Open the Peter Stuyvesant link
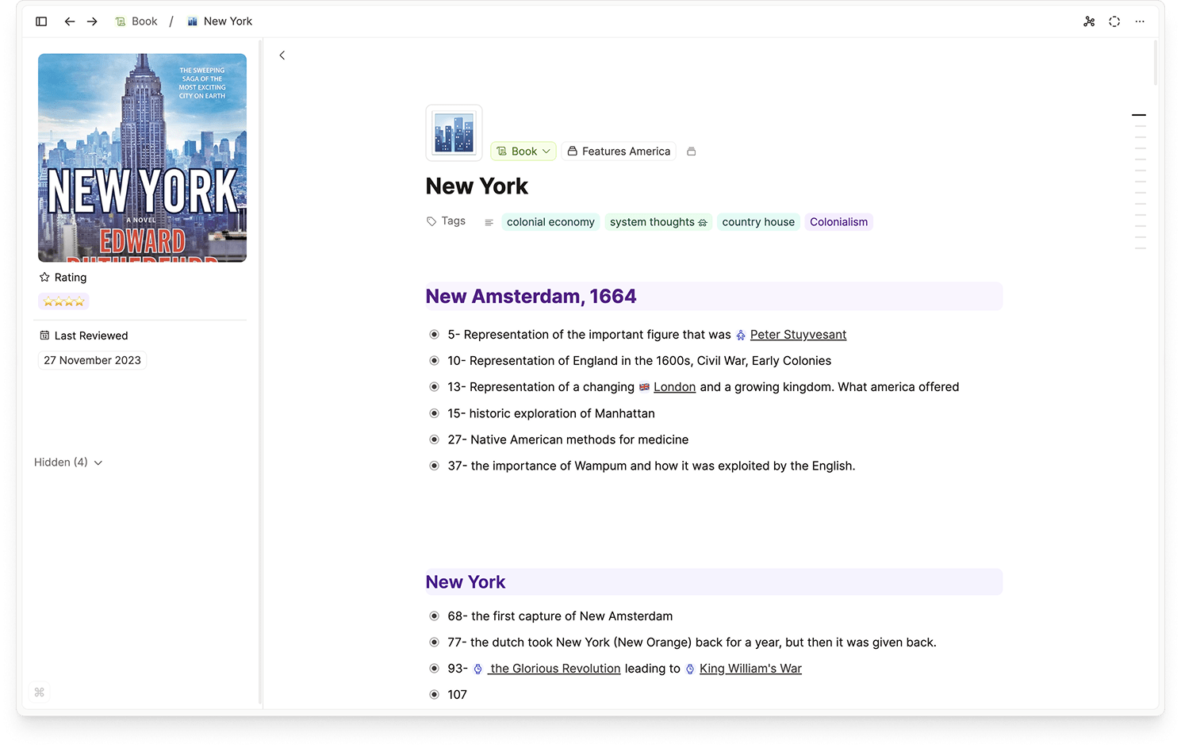1181x748 pixels. [x=797, y=335]
